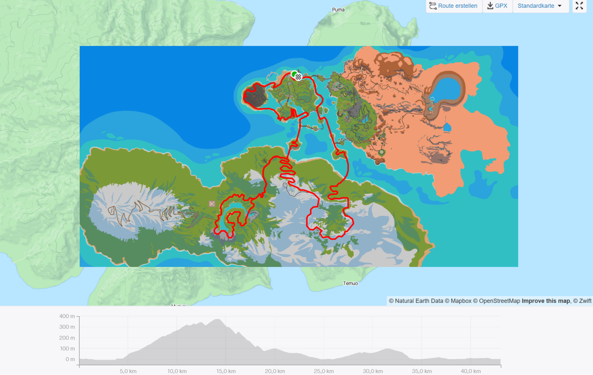
Task: Open the Improve this map link
Action: click(x=546, y=301)
